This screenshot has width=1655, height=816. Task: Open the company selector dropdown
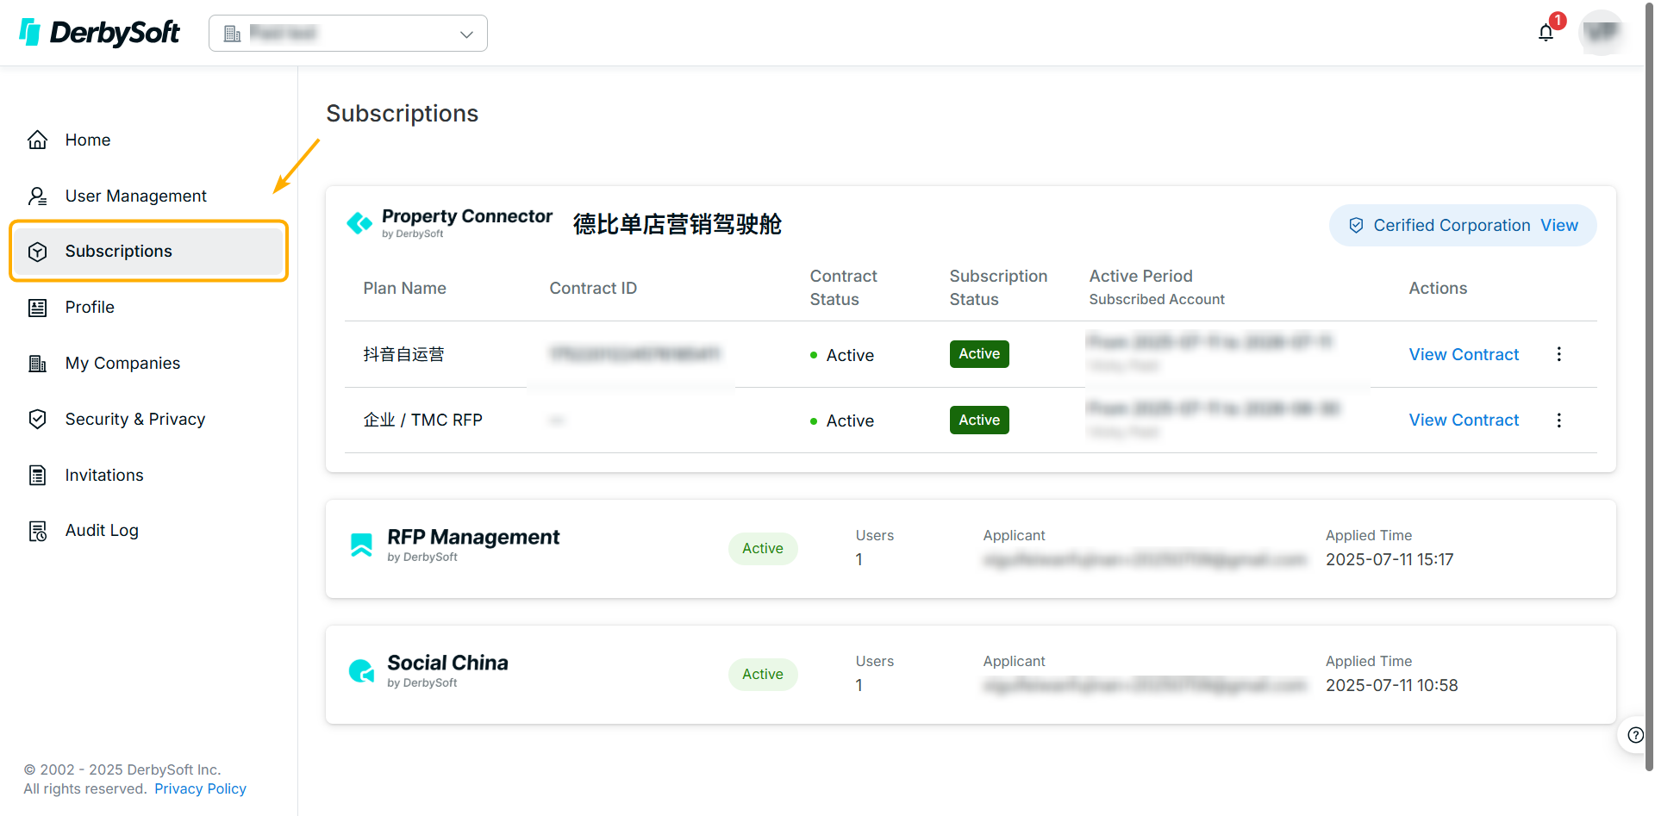348,34
